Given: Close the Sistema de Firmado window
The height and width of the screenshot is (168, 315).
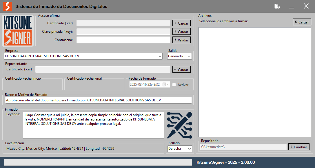Looking at the screenshot, I should pyautogui.click(x=306, y=6).
